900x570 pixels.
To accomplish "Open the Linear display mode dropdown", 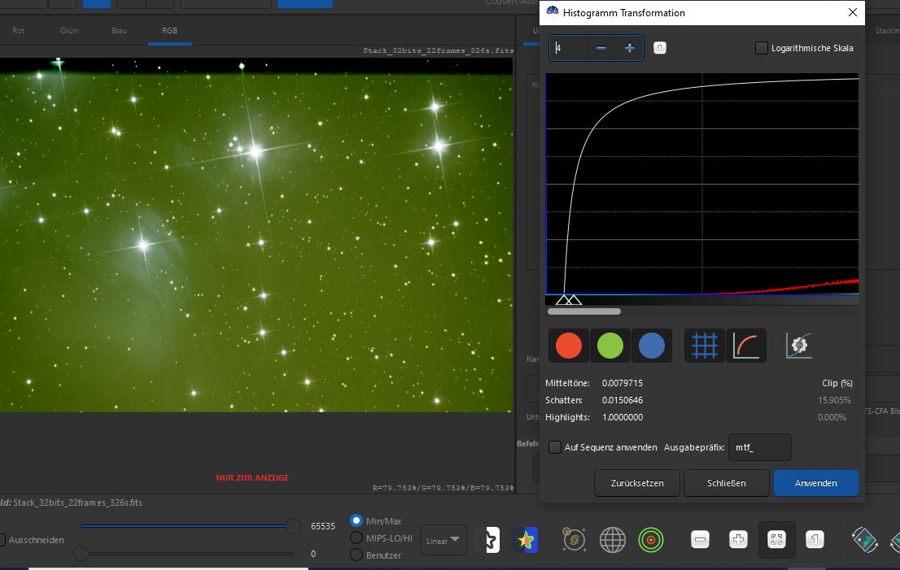I will [443, 540].
